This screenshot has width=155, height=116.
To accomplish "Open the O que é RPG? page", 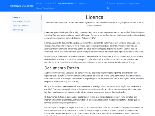I will pyautogui.click(x=50, y=3).
